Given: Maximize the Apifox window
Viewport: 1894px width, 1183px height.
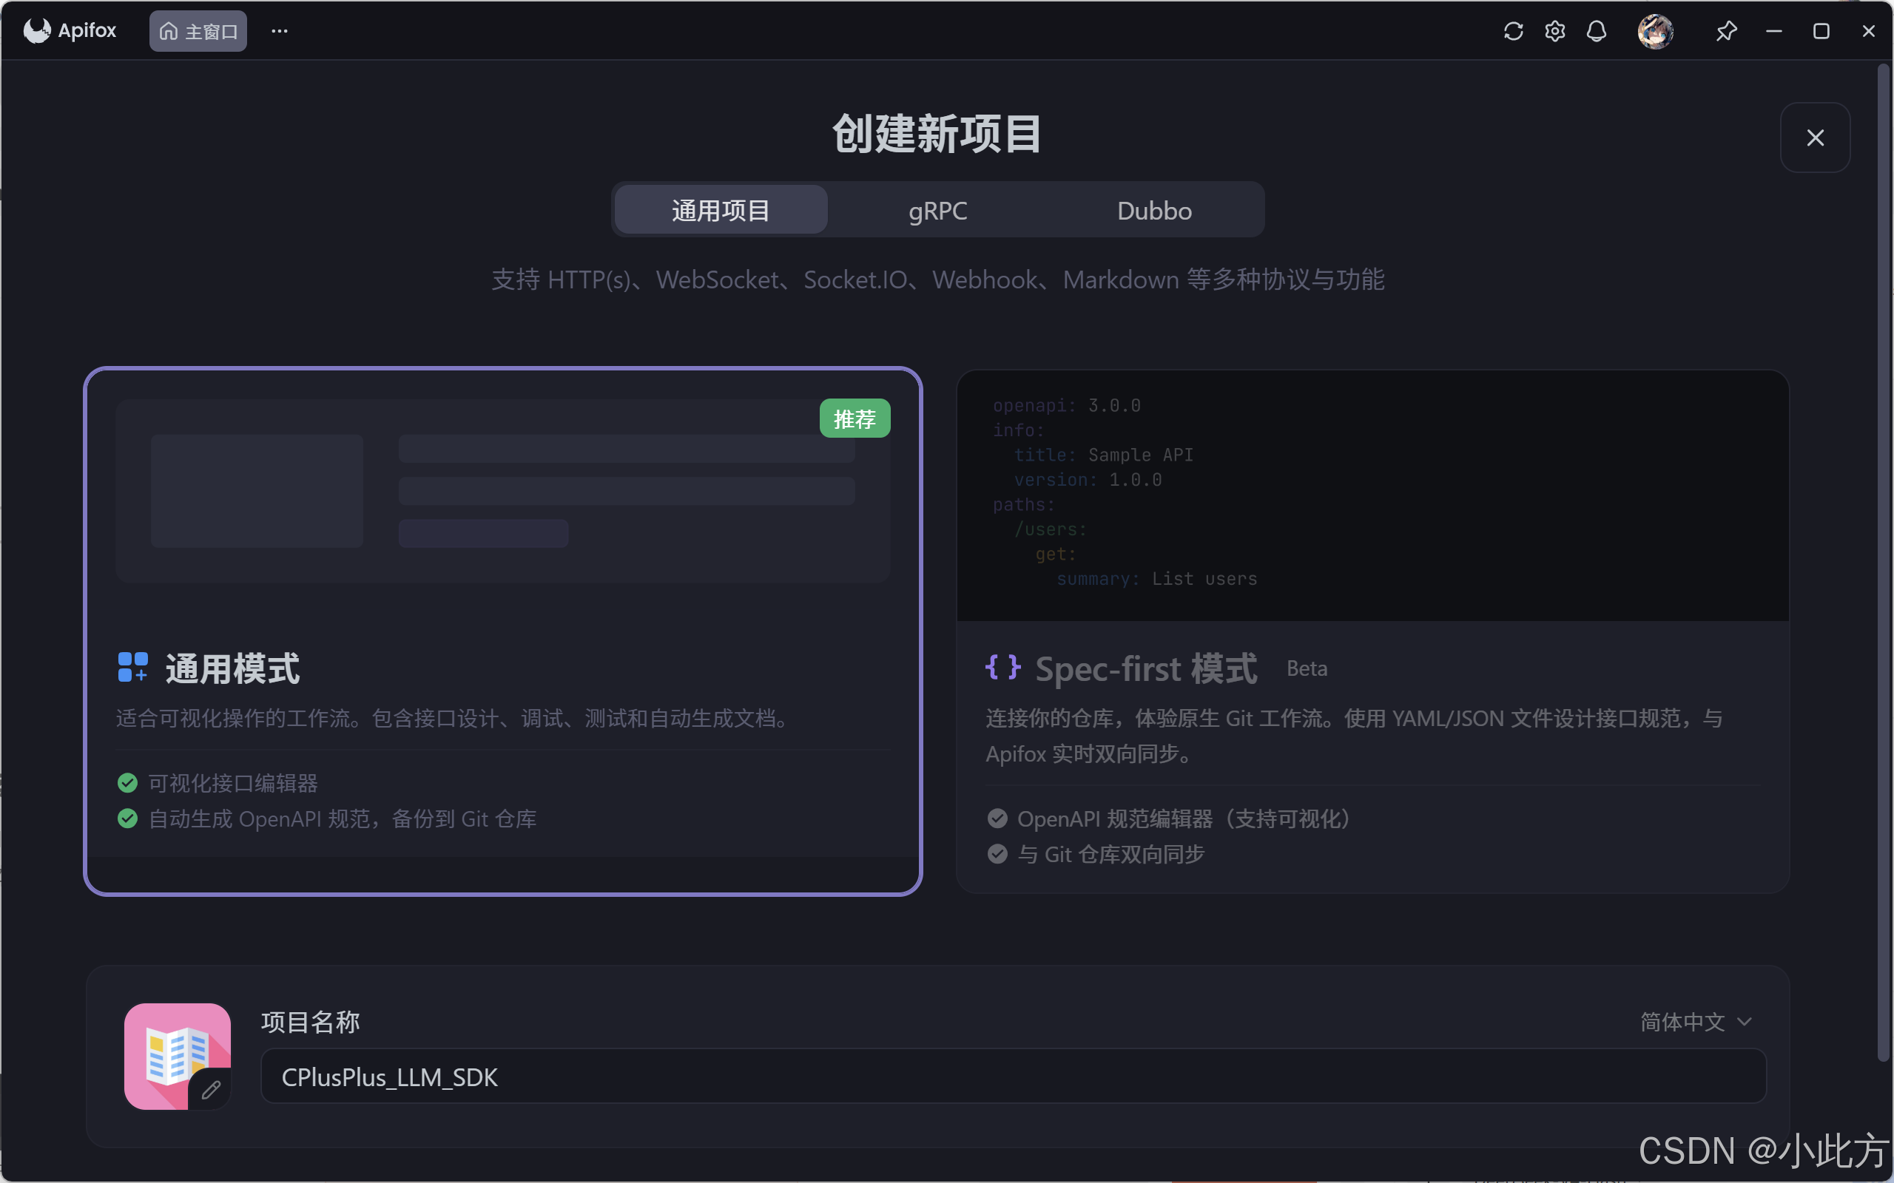Looking at the screenshot, I should 1821,31.
